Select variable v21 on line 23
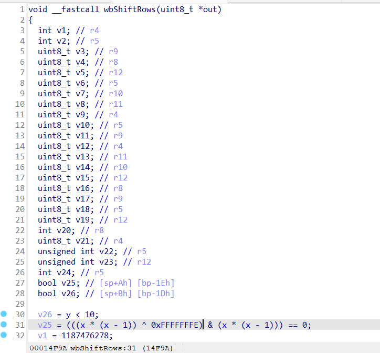The width and height of the screenshot is (380, 353). pos(84,241)
